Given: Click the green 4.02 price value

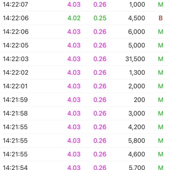Looking at the screenshot, I should pos(74,18).
